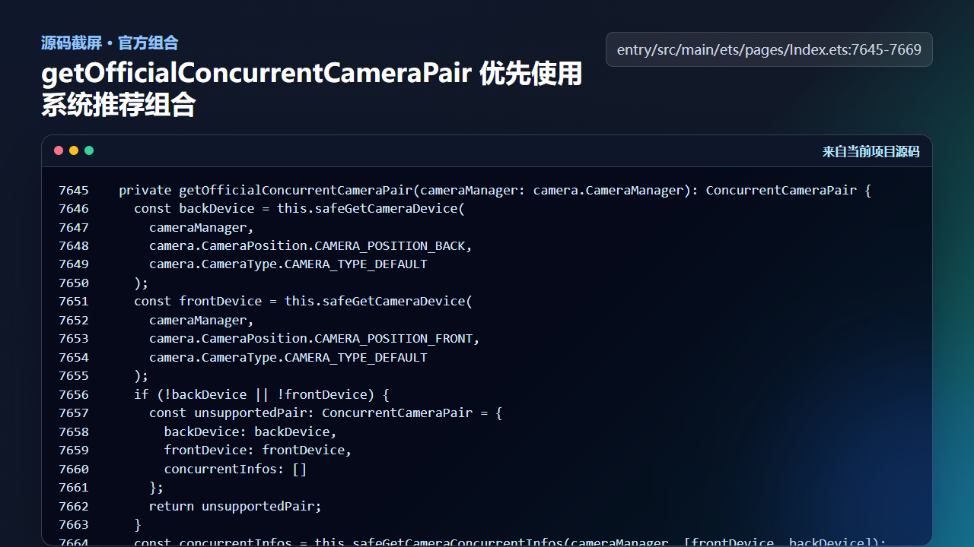The width and height of the screenshot is (974, 547).
Task: Click cameraManager, on line 7647
Action: [x=202, y=227]
